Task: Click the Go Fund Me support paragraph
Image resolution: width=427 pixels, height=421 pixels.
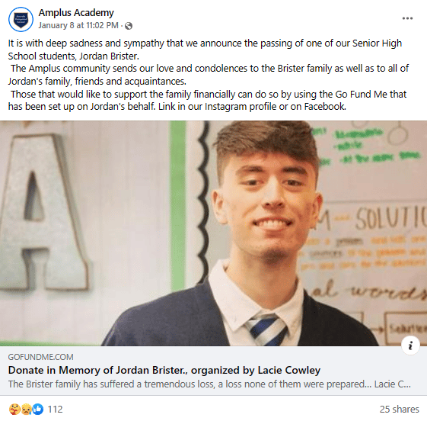Action: [x=207, y=100]
